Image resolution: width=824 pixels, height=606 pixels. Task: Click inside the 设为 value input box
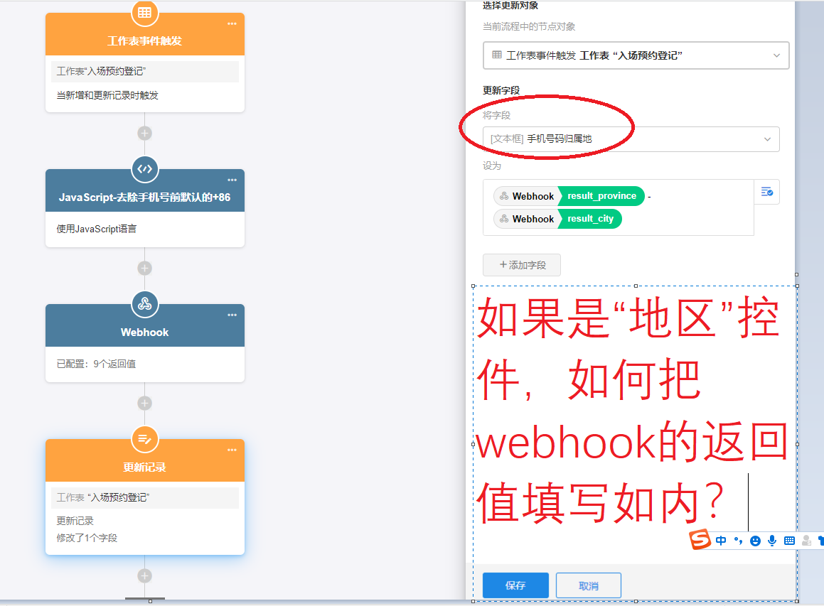619,207
